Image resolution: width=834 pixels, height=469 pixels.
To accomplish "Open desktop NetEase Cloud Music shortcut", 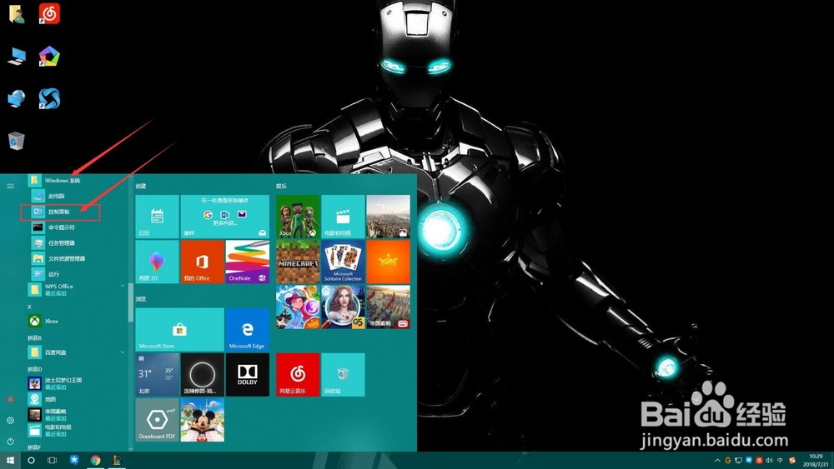I will pyautogui.click(x=49, y=14).
